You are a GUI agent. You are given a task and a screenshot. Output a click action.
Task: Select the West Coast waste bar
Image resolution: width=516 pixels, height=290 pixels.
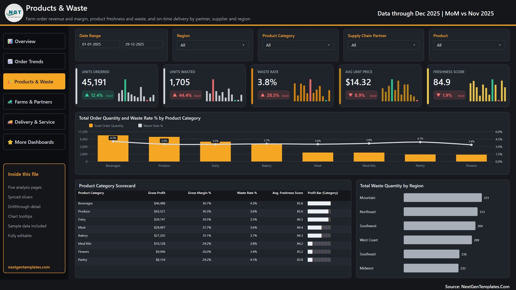tap(438, 240)
